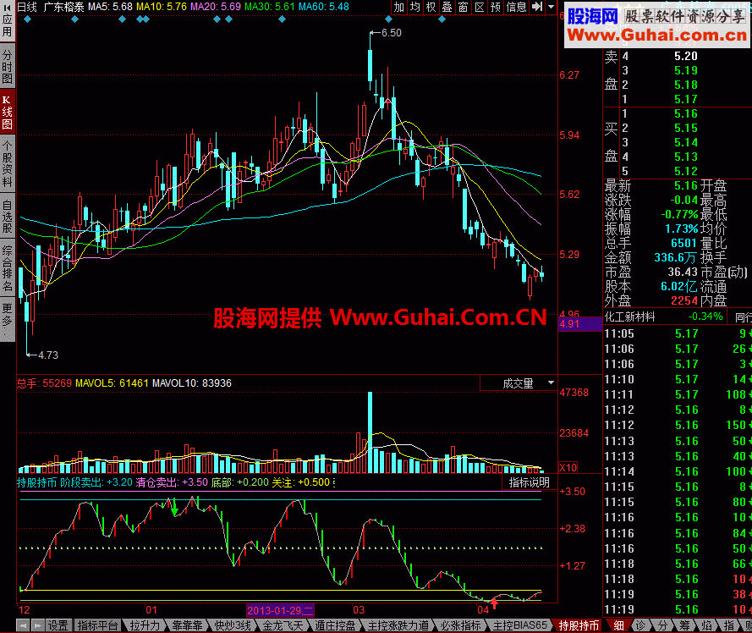
Task: Click the 2013-01-29 date marker
Action: 280,610
